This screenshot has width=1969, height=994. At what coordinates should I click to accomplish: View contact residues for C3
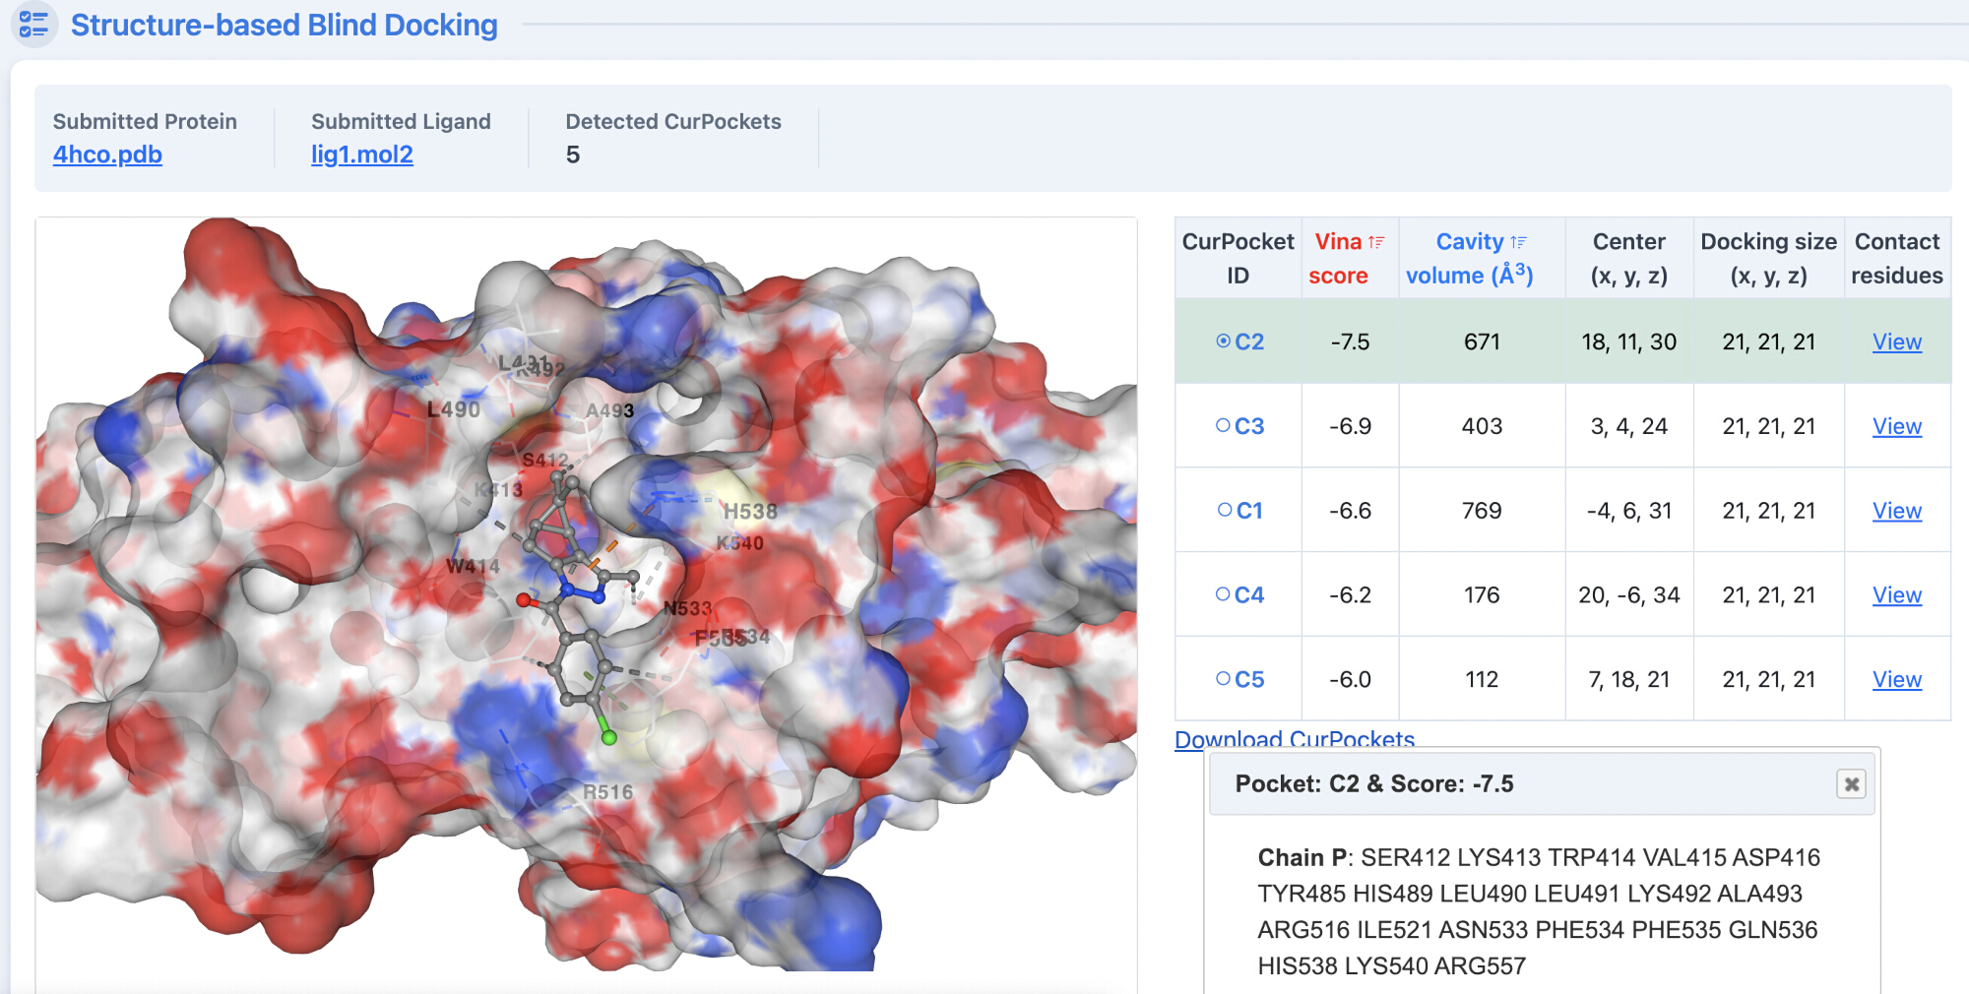coord(1897,426)
